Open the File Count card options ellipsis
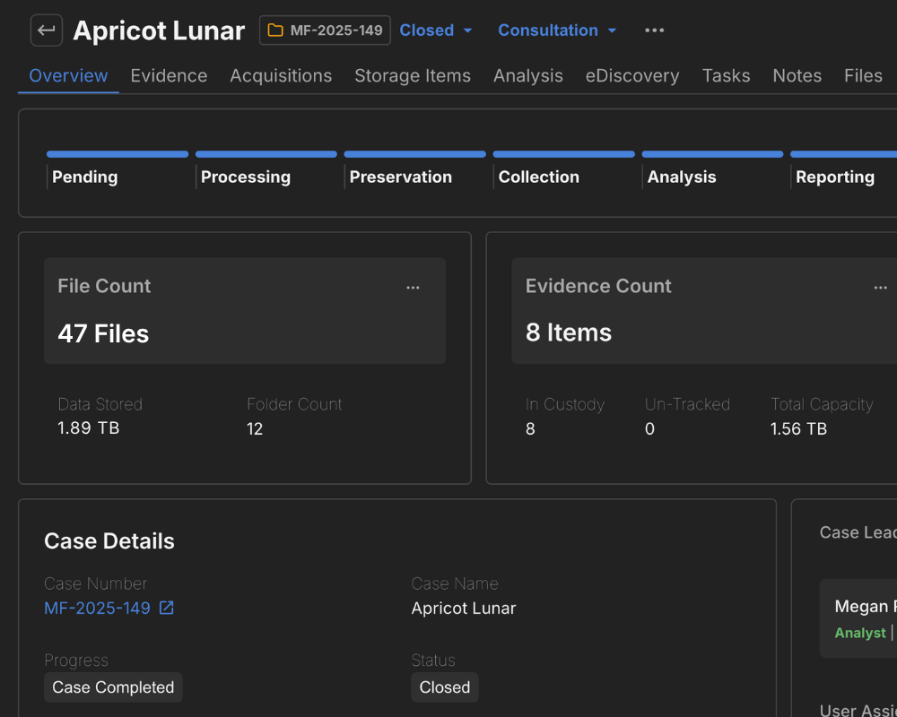The width and height of the screenshot is (897, 717). coord(413,287)
